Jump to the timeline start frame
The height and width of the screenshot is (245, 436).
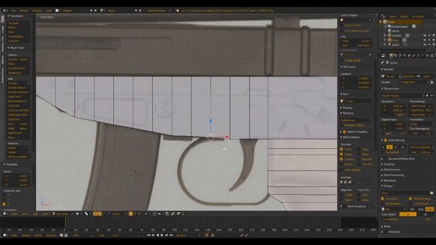coord(149,235)
